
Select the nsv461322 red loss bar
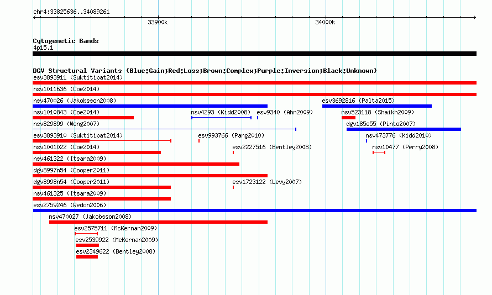coord(136,164)
